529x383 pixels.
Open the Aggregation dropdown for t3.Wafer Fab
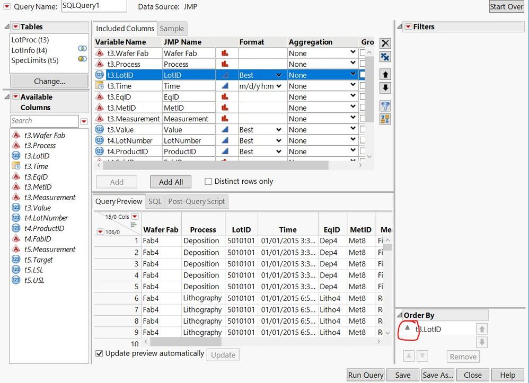pyautogui.click(x=353, y=52)
